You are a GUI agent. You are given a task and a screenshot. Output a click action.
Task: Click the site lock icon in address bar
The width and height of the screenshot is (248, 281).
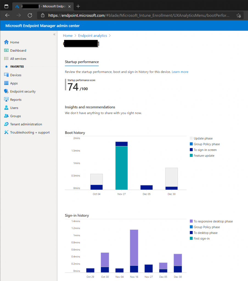43,15
